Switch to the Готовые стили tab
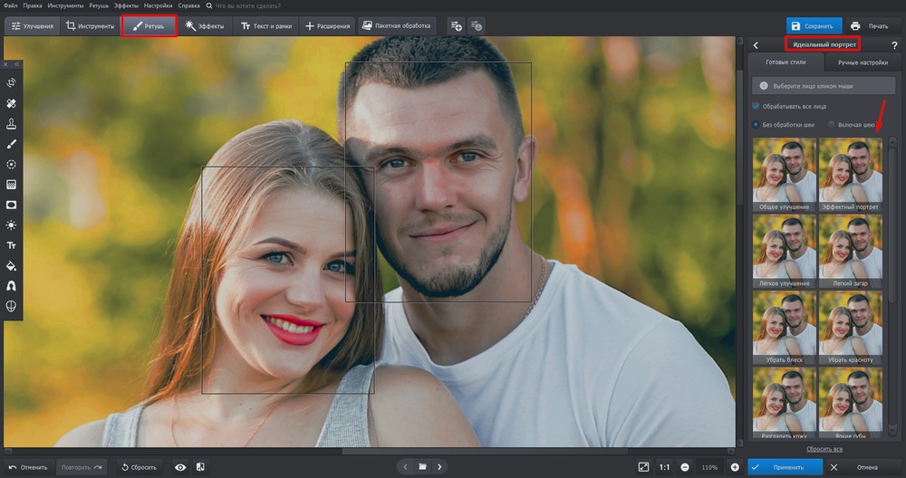This screenshot has height=478, width=906. tap(786, 62)
